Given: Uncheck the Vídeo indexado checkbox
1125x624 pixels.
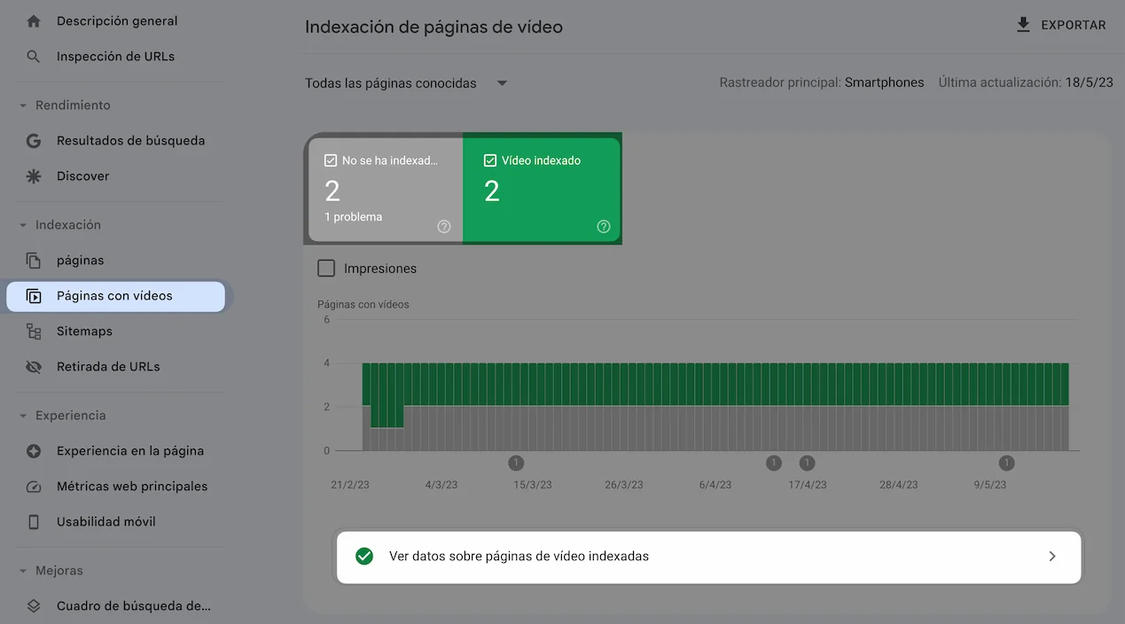Looking at the screenshot, I should pos(490,160).
